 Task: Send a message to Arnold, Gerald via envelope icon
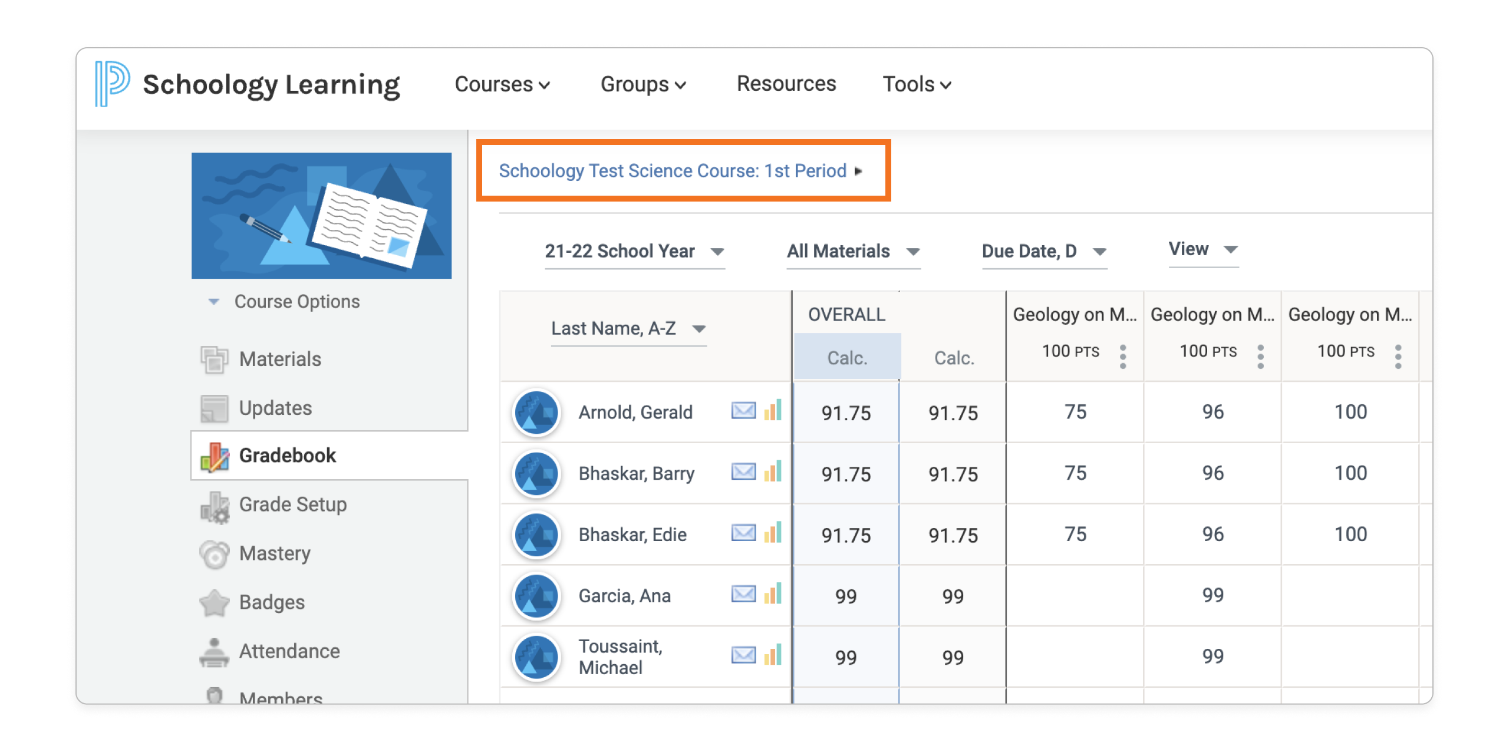coord(743,411)
